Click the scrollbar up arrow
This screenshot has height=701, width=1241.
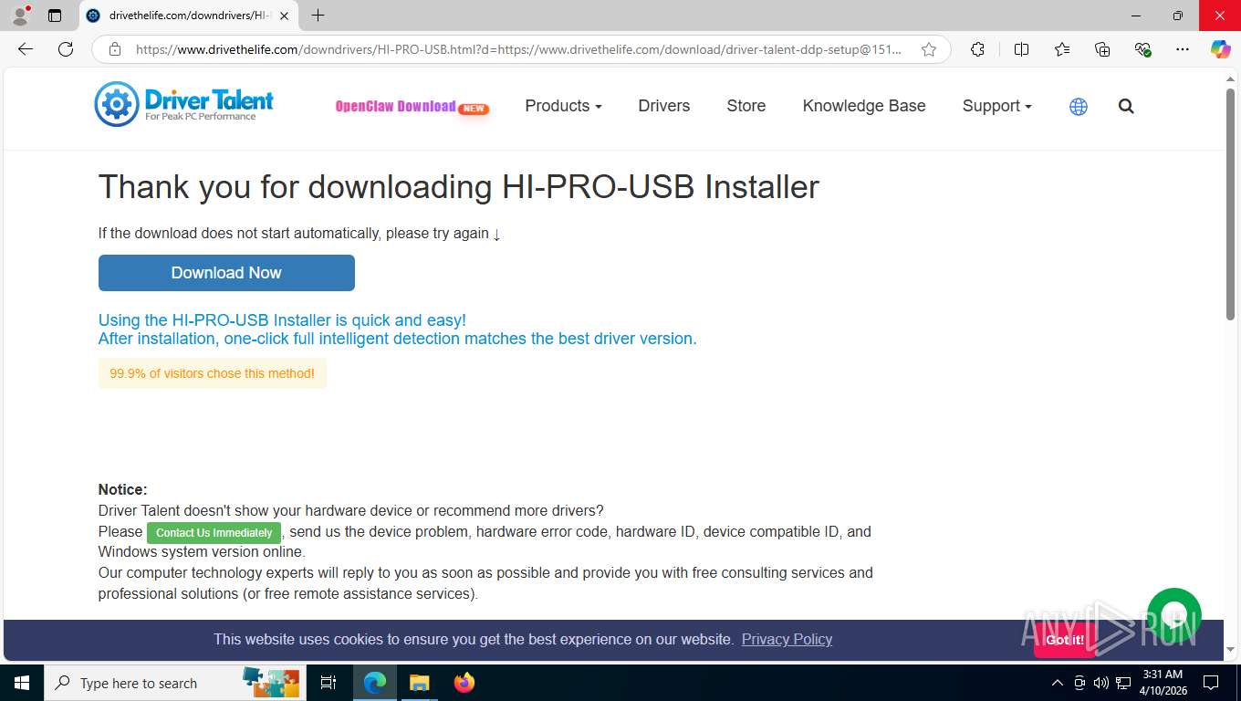click(1230, 79)
